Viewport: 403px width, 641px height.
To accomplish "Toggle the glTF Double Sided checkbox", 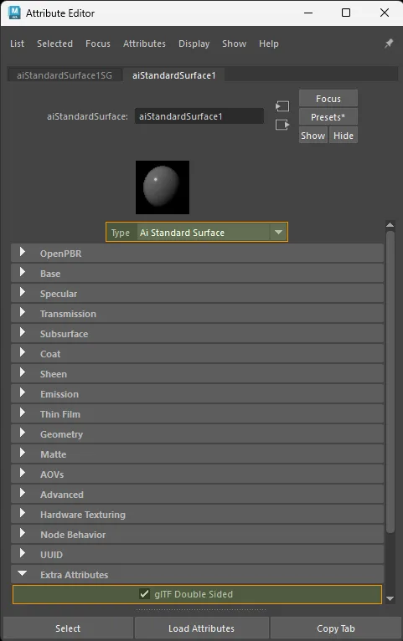I will [x=144, y=594].
